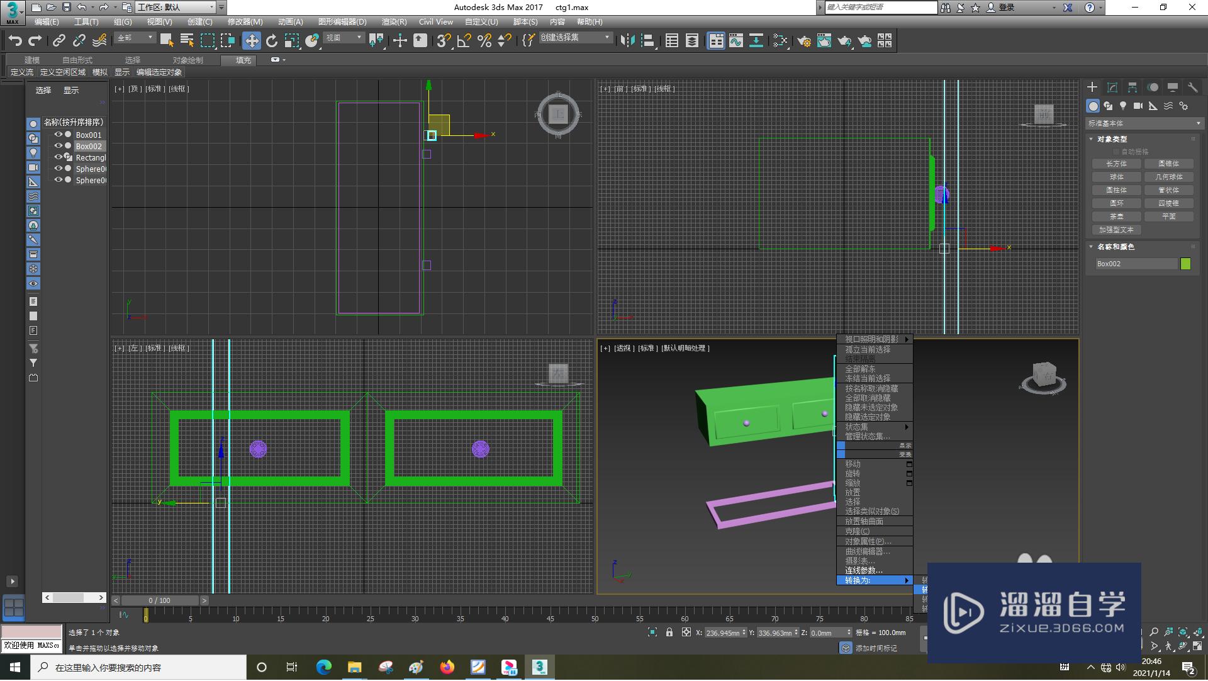Click the 圆柱体 cylinder creation button
The width and height of the screenshot is (1208, 681).
(1117, 190)
